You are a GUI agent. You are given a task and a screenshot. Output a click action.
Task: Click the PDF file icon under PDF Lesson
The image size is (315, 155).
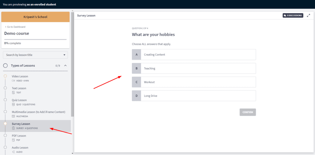click(13, 140)
